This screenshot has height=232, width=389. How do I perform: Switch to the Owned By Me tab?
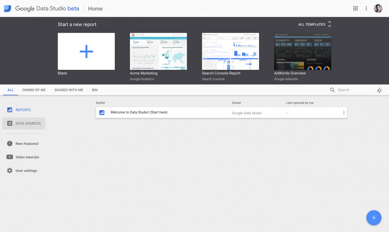click(x=34, y=90)
